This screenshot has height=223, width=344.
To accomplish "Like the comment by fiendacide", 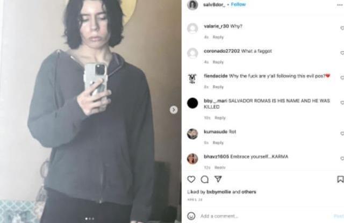I will coord(342,77).
